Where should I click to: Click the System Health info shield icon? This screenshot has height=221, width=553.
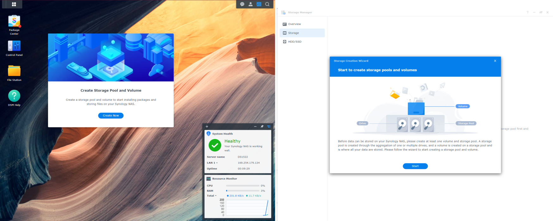pyautogui.click(x=208, y=134)
